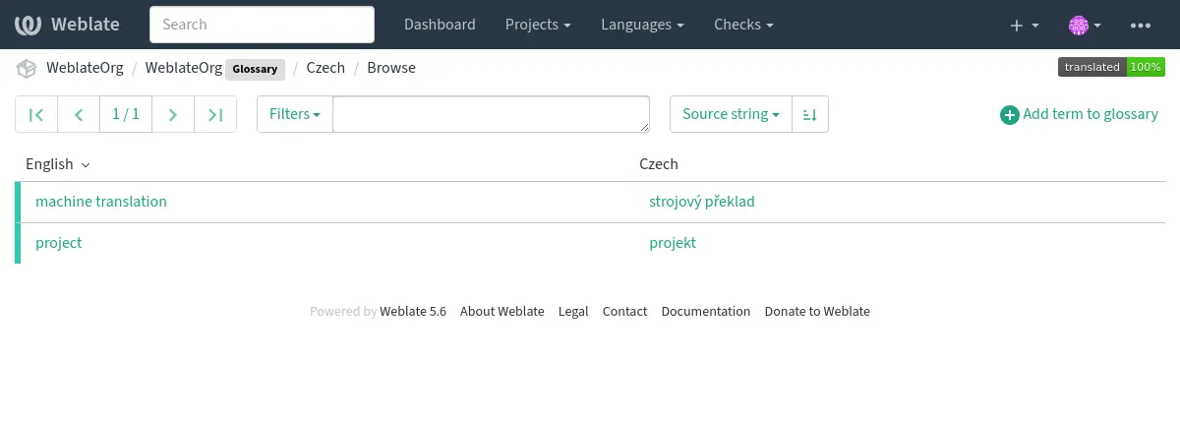Viewport: 1180px width, 421px height.
Task: Click the WeblateOrg project icon in breadcrumb
Action: 27,68
